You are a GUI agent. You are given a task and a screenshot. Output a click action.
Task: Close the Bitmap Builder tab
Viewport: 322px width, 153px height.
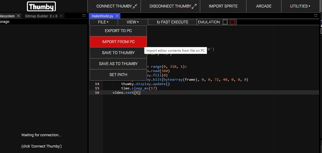point(61,16)
